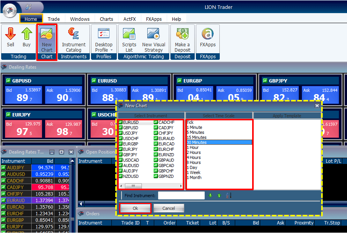347x233 pixels.
Task: Click the LION application logo button
Action: pos(10,10)
